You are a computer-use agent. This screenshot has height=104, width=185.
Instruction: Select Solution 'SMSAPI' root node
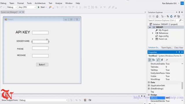pos(165,24)
